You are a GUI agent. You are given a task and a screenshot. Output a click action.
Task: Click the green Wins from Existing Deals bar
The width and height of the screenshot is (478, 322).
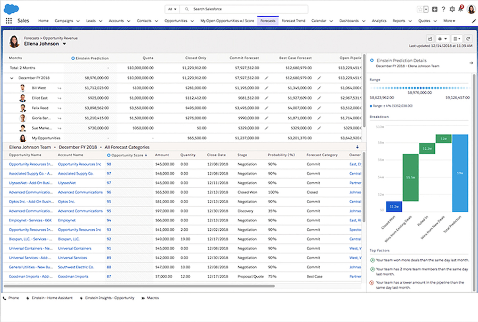coord(410,177)
